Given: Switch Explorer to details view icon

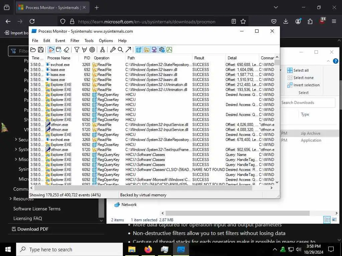Looking at the screenshot, I should pos(327,220).
